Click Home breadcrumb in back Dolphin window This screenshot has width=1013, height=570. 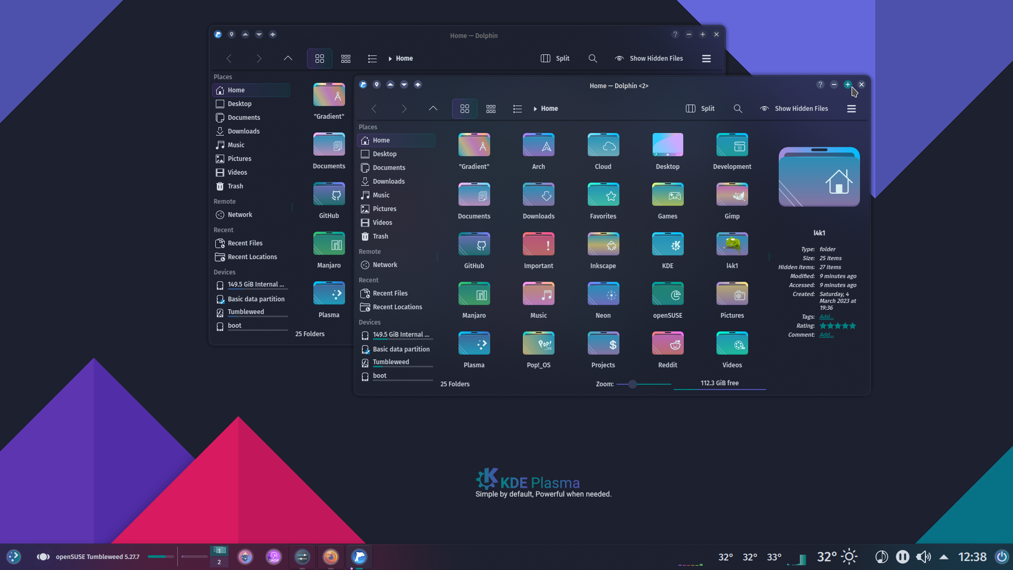pyautogui.click(x=404, y=59)
